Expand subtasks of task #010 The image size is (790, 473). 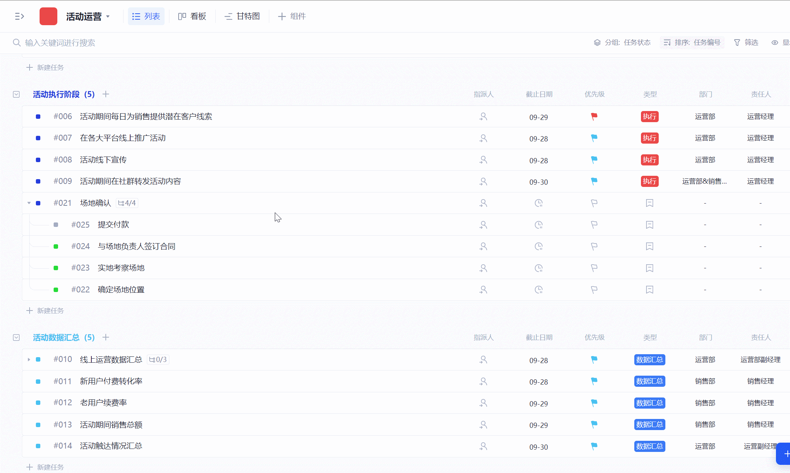coord(29,359)
